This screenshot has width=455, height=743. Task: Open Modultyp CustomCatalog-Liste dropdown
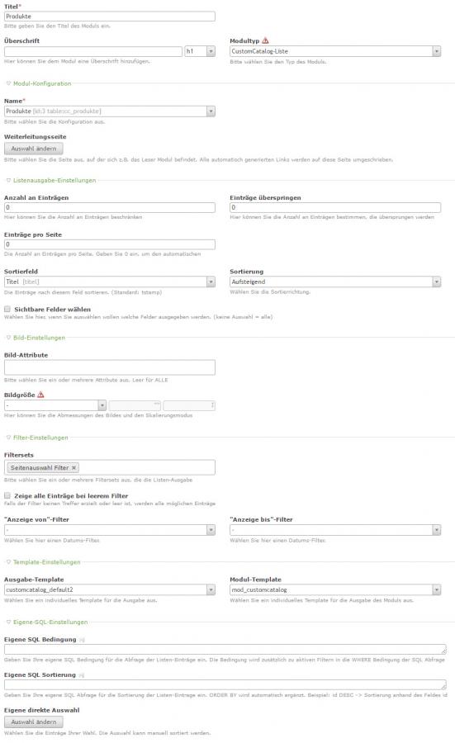click(335, 51)
